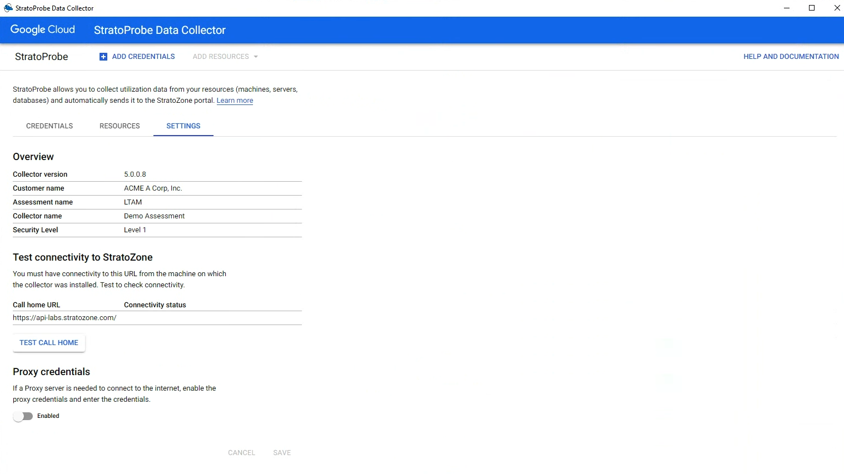
Task: Click the Security Level field label
Action: point(36,230)
